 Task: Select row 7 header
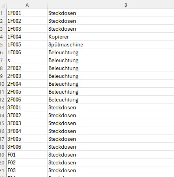[3, 60]
